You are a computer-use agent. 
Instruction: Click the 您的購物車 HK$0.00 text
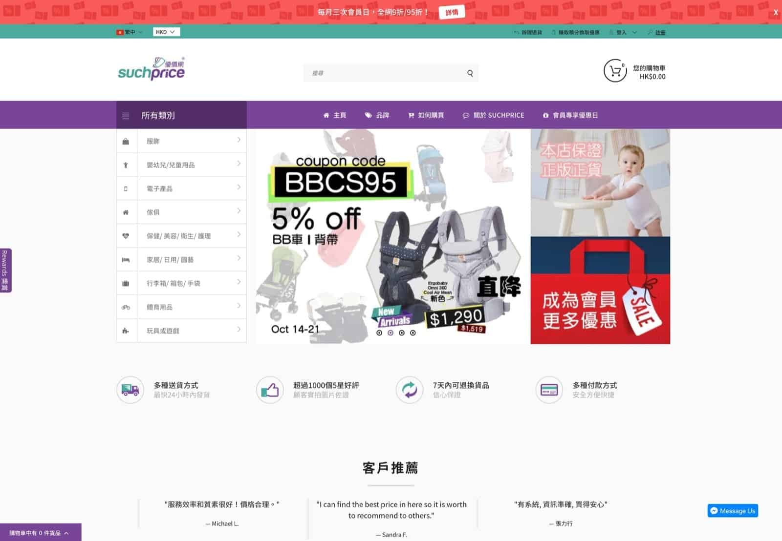pyautogui.click(x=650, y=72)
